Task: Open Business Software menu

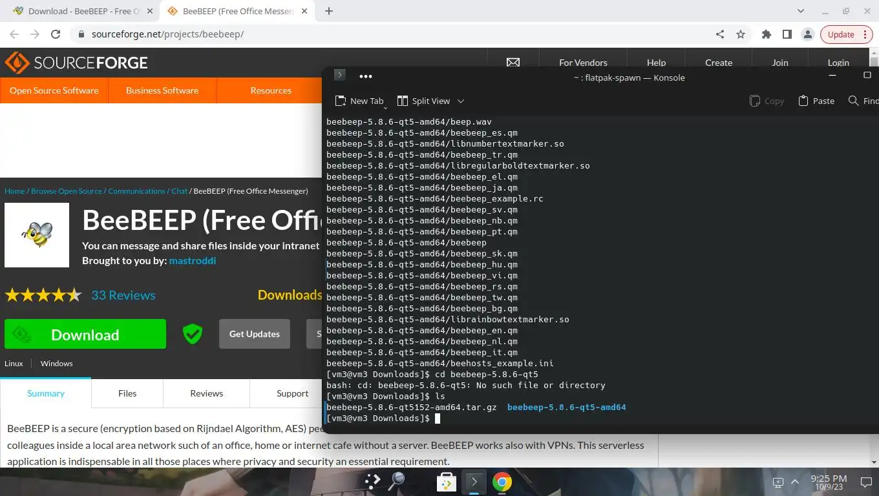Action: 162,90
